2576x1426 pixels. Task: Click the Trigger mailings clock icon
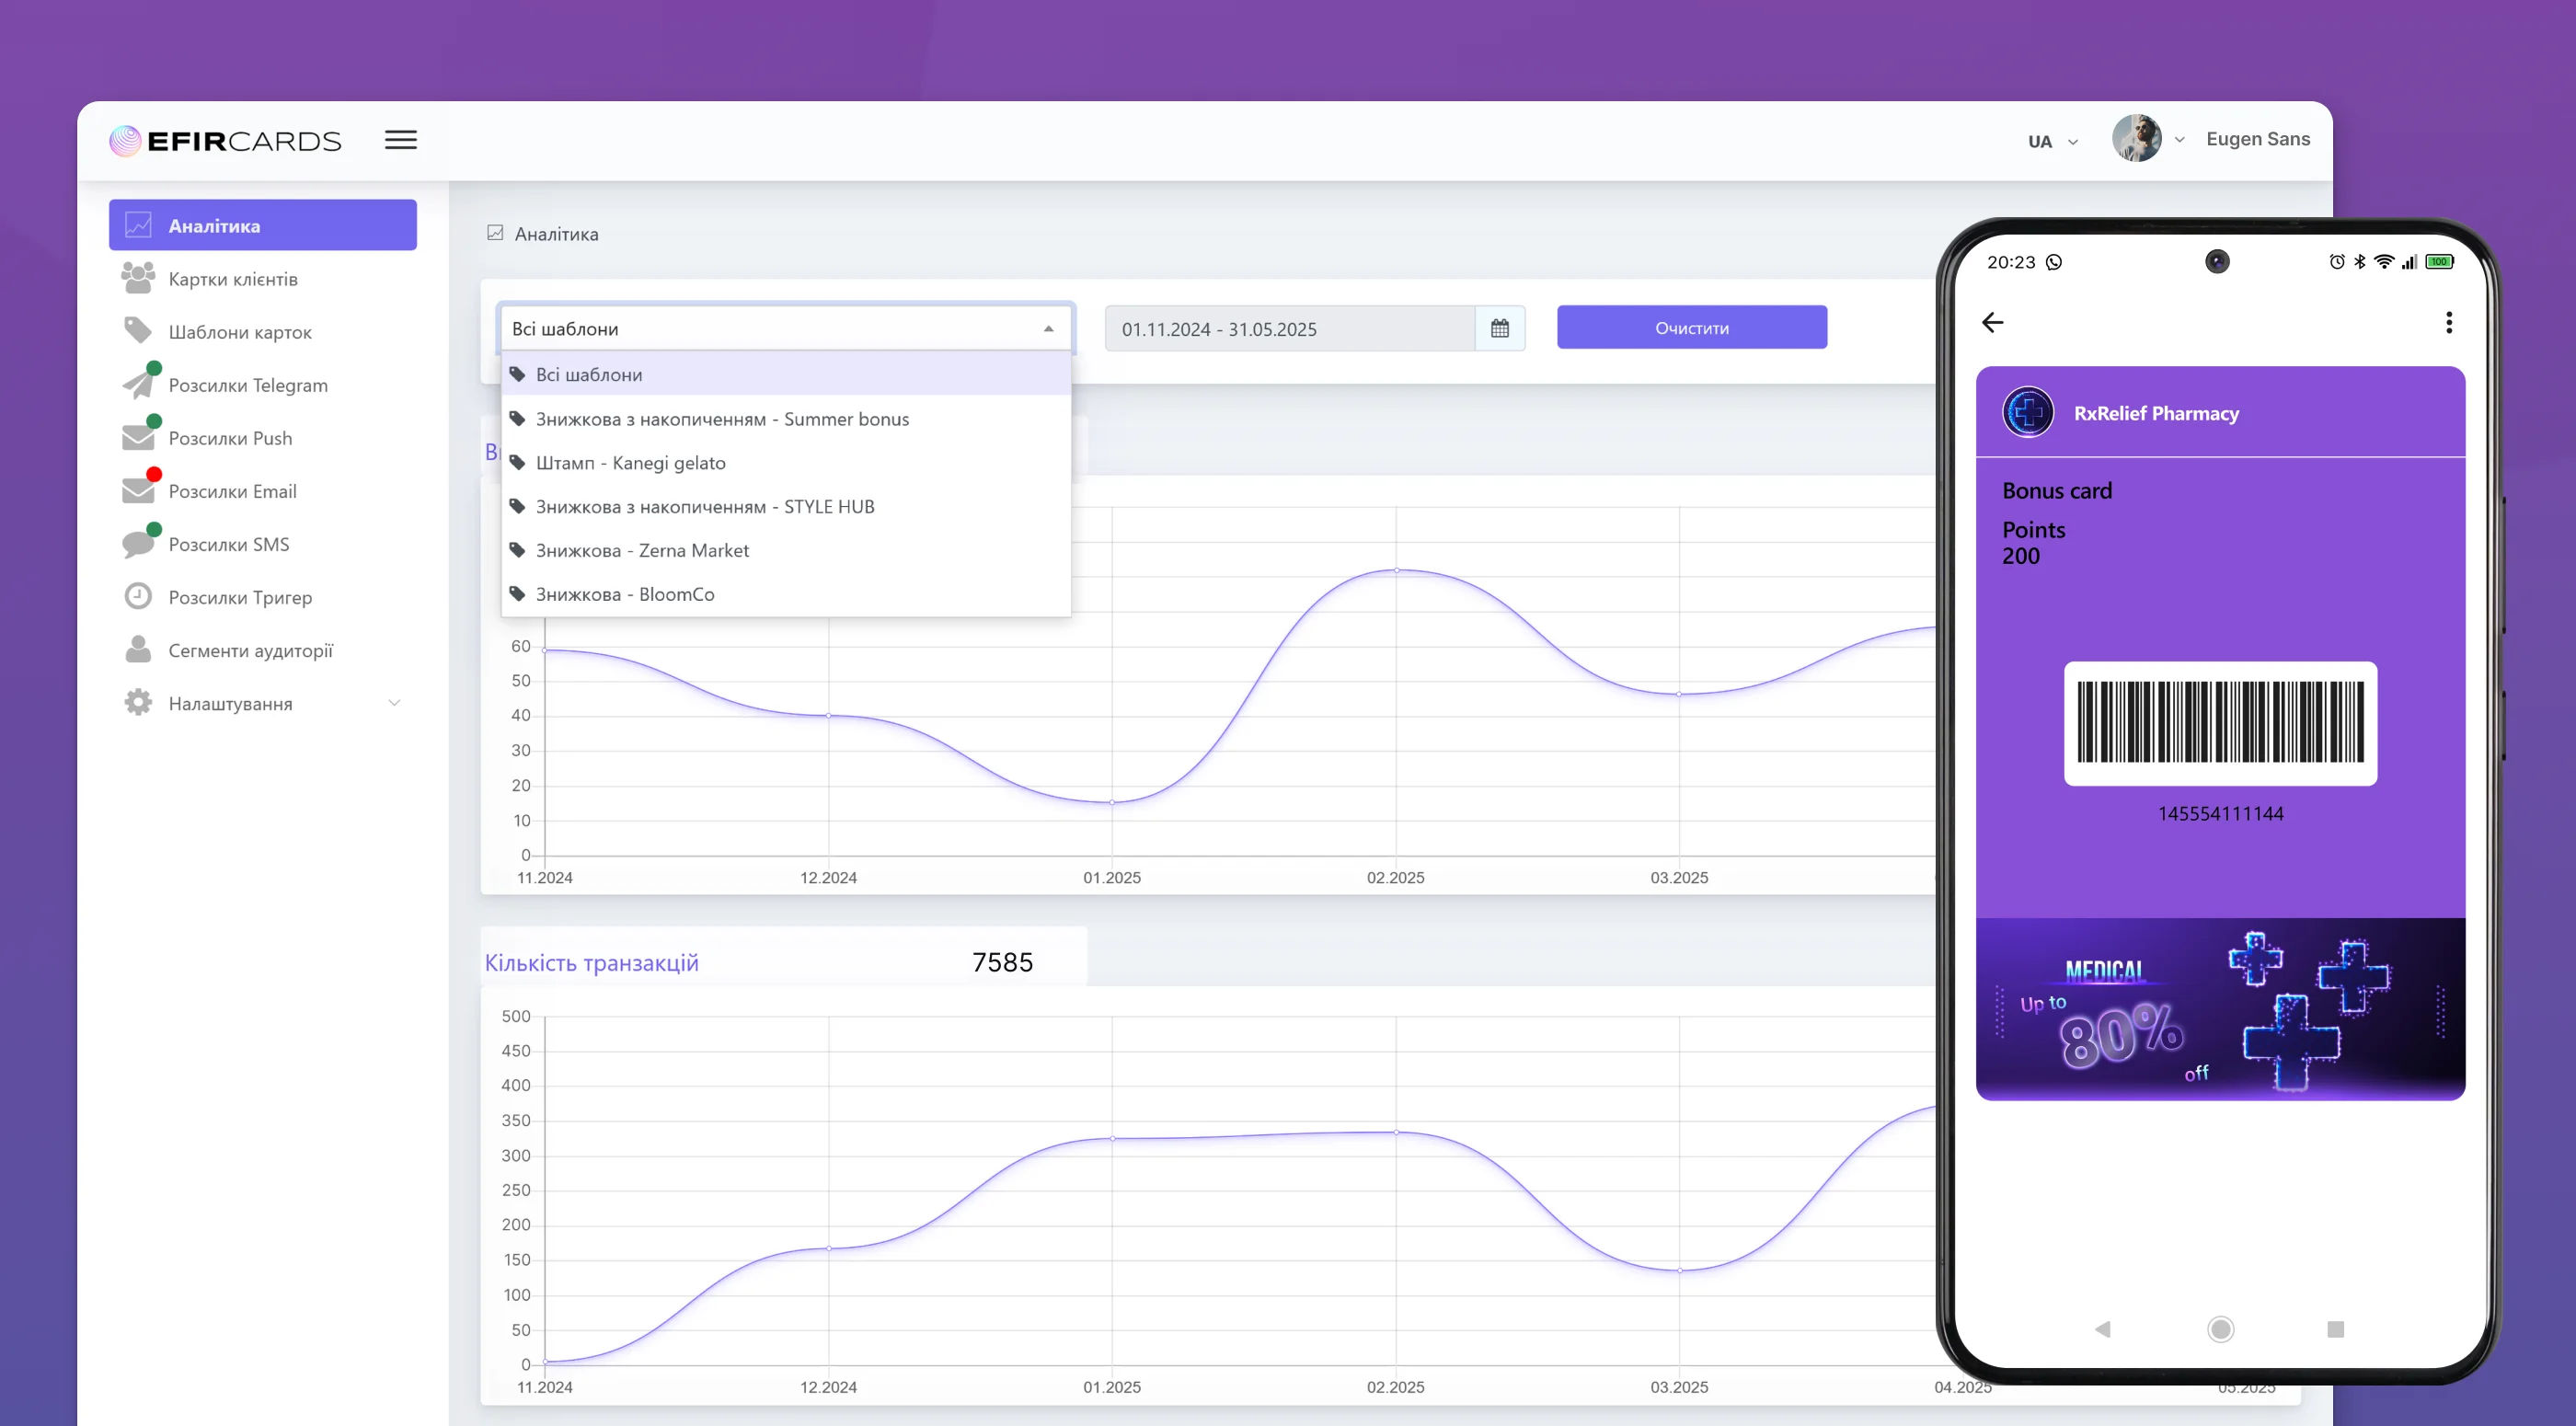(x=138, y=597)
